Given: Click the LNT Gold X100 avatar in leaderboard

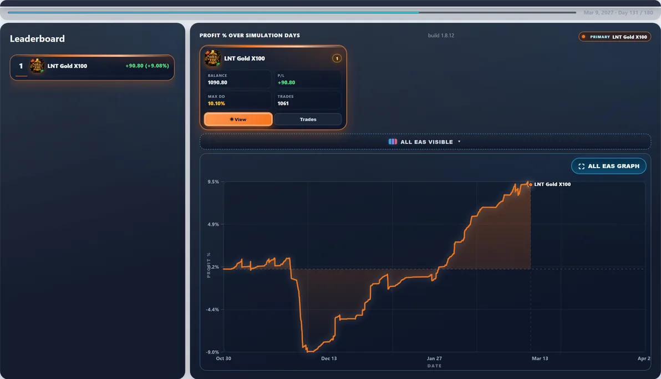Looking at the screenshot, I should [x=37, y=66].
